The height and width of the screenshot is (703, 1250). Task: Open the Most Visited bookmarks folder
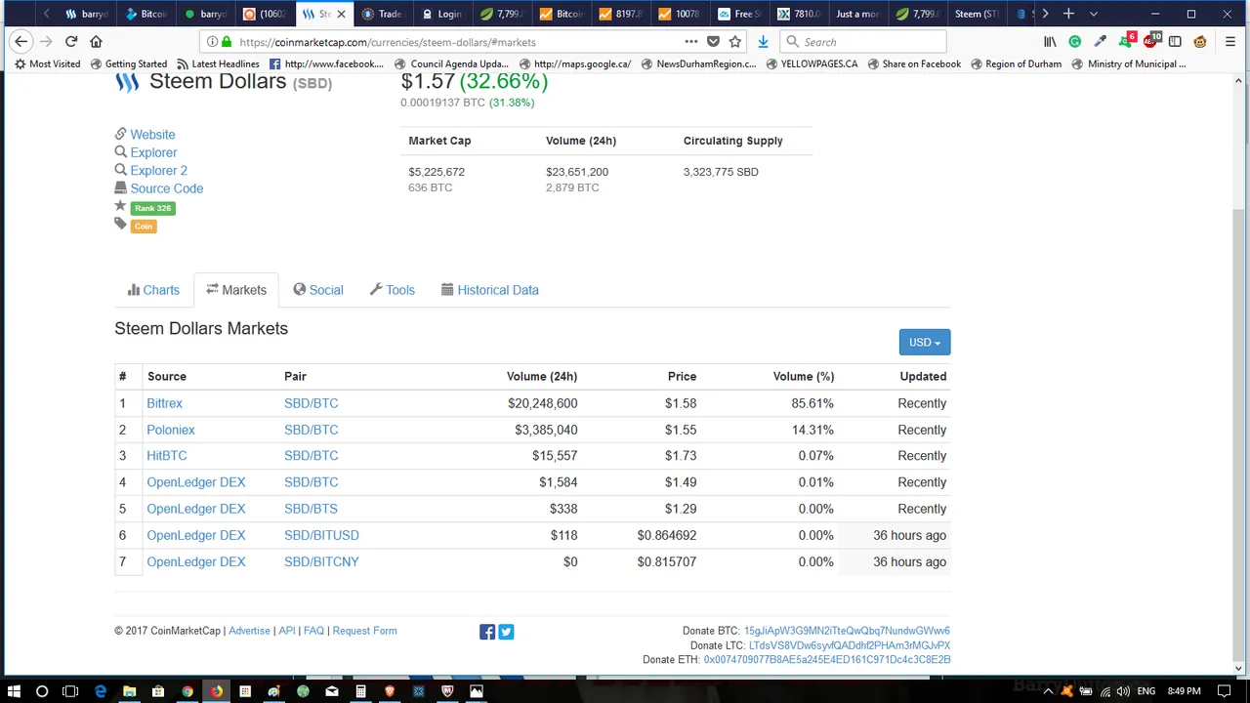click(47, 63)
